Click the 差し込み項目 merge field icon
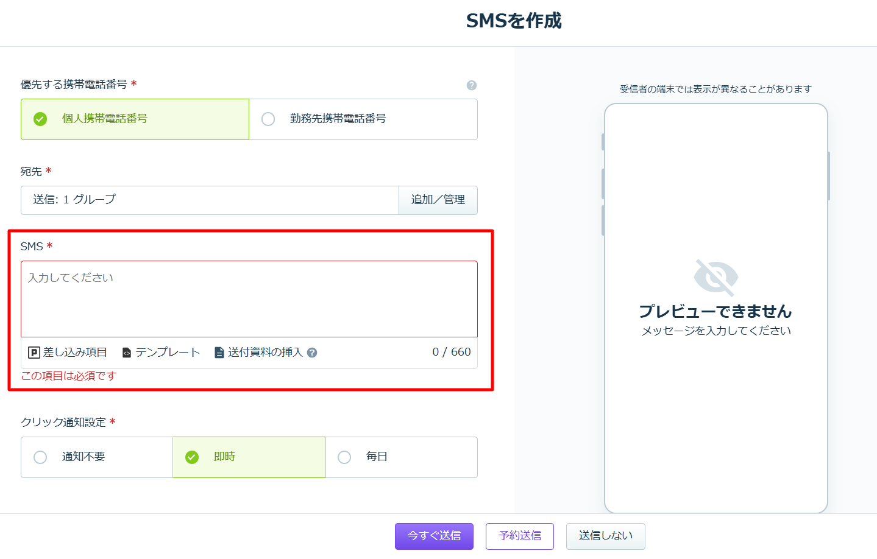Viewport: 877px width, 559px height. coord(34,353)
